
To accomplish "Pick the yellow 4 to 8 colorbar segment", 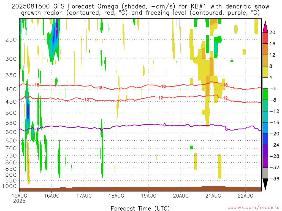I will tap(265, 72).
